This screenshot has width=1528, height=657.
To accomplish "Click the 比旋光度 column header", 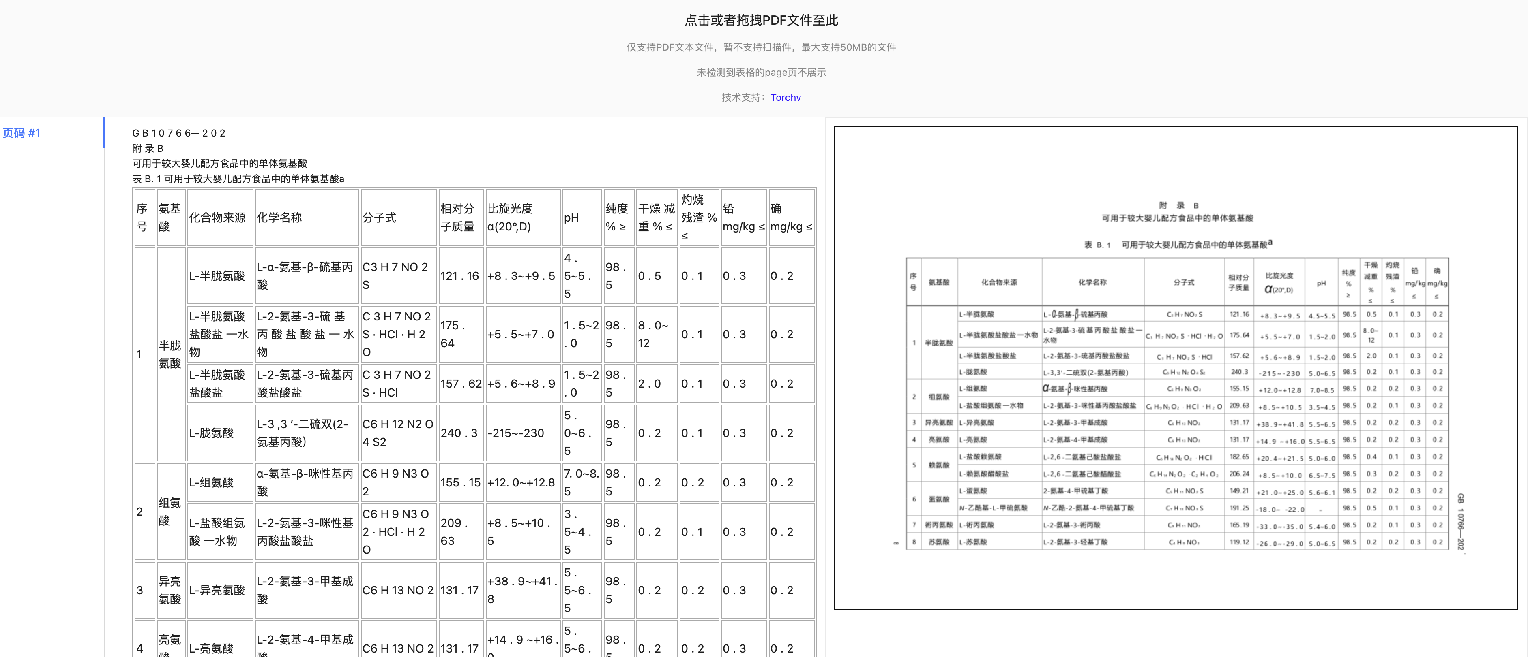I will [x=523, y=218].
